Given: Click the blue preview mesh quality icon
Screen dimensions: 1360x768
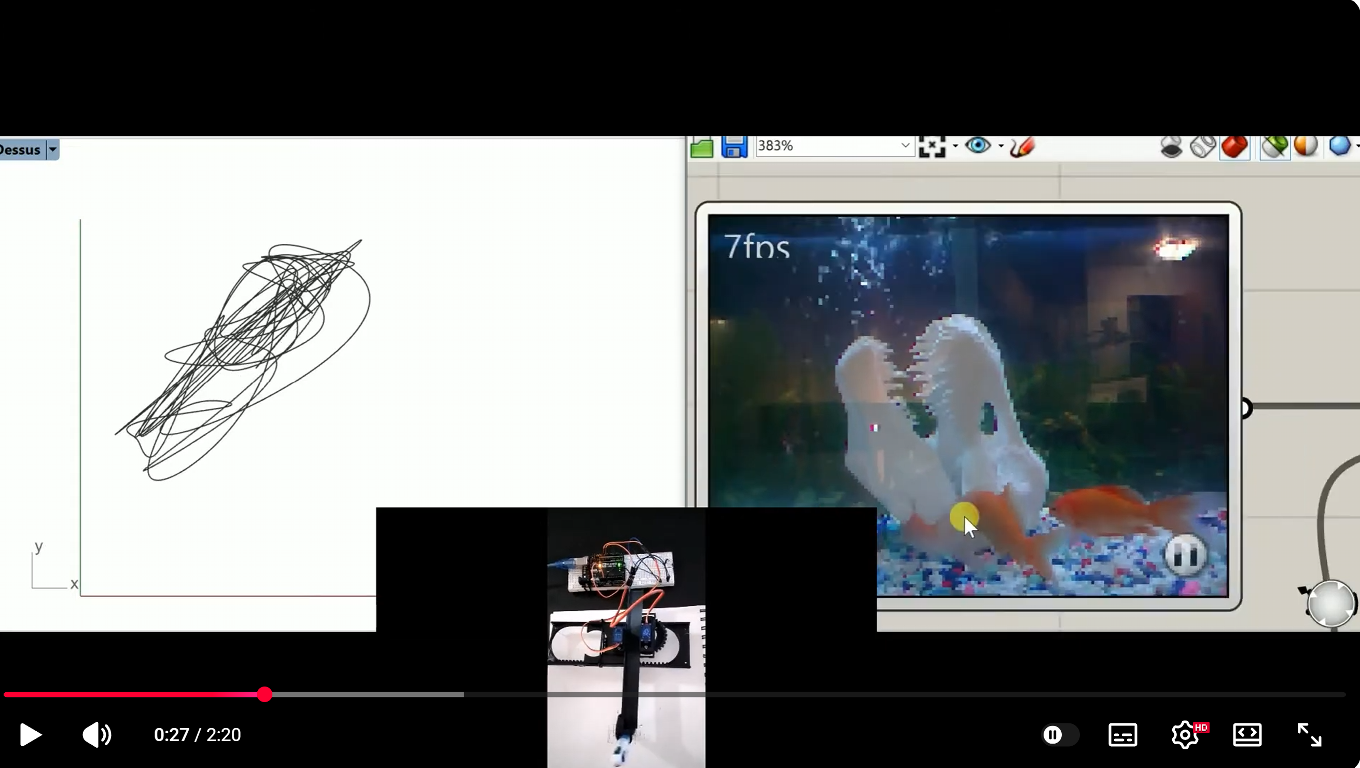Looking at the screenshot, I should (1340, 146).
